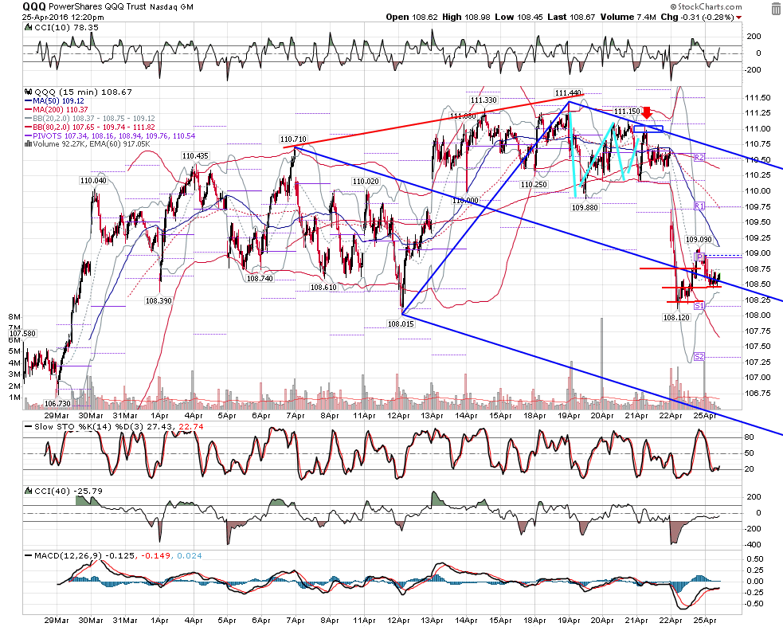Click the 108.015 low price label
Image resolution: width=783 pixels, height=627 pixels.
pos(401,323)
